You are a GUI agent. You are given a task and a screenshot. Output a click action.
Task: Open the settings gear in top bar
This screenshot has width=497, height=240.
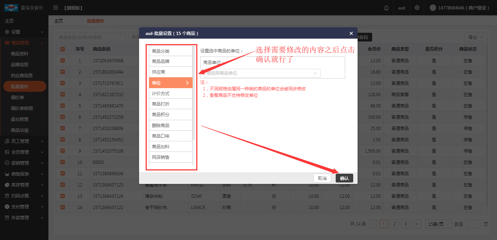[417, 8]
